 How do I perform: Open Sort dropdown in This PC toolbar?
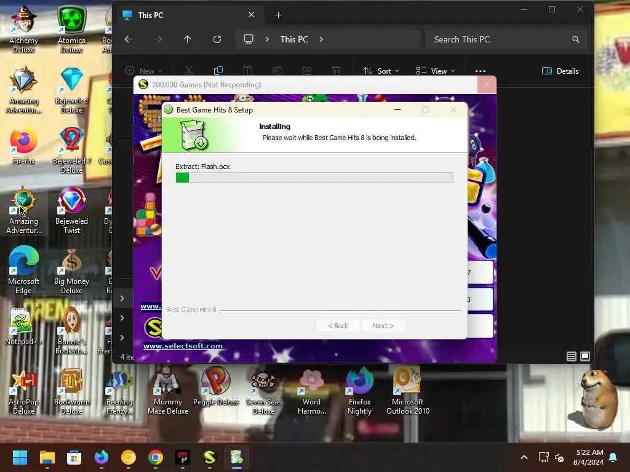click(380, 71)
